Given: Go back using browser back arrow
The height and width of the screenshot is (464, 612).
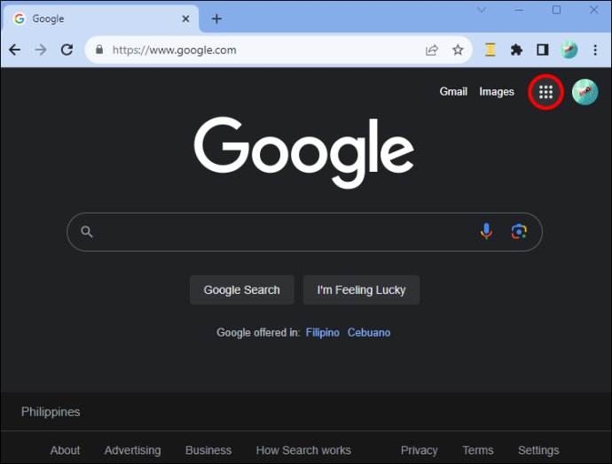Looking at the screenshot, I should (x=15, y=50).
